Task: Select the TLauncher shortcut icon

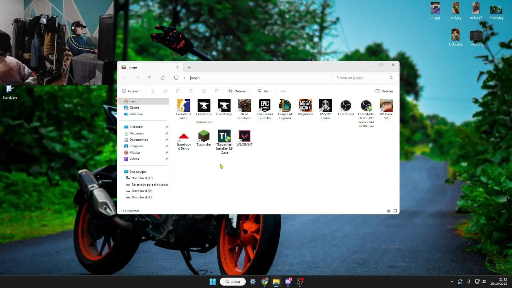Action: coord(204,138)
